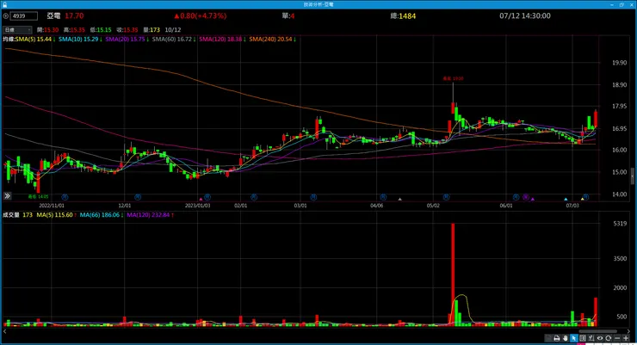Click the leftmost dimmed icon in bottom toolbar
637x345 pixels.
pyautogui.click(x=548, y=338)
